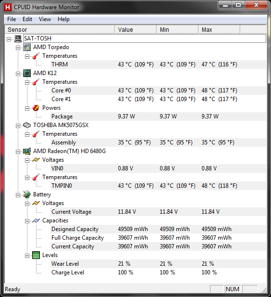Select the SAT-TOSH computer icon
Image resolution: width=271 pixels, height=297 pixels.
[x=18, y=39]
